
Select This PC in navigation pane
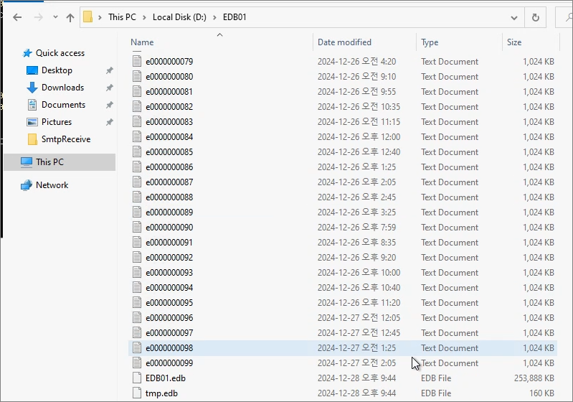click(60, 162)
